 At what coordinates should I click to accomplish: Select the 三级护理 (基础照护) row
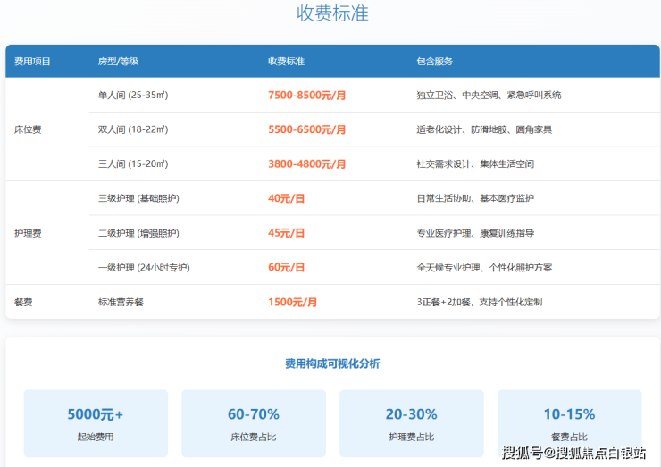[144, 198]
